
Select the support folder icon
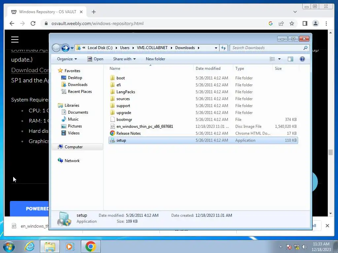(x=112, y=106)
